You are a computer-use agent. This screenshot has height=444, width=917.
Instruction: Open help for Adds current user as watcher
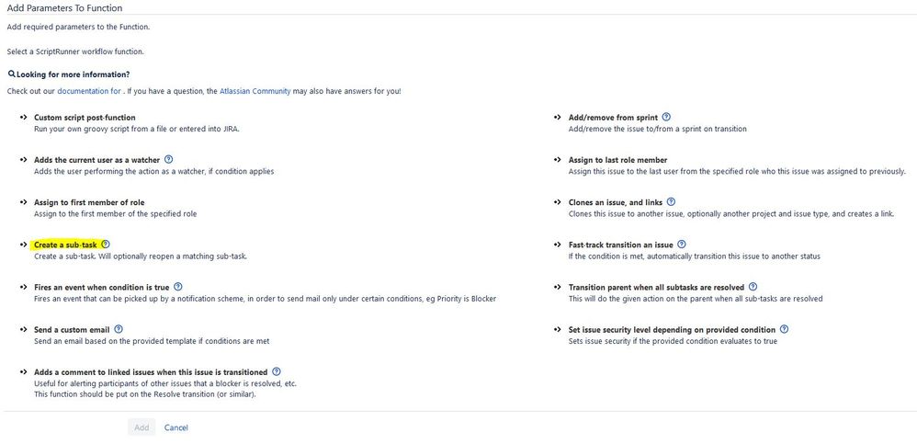tap(168, 160)
